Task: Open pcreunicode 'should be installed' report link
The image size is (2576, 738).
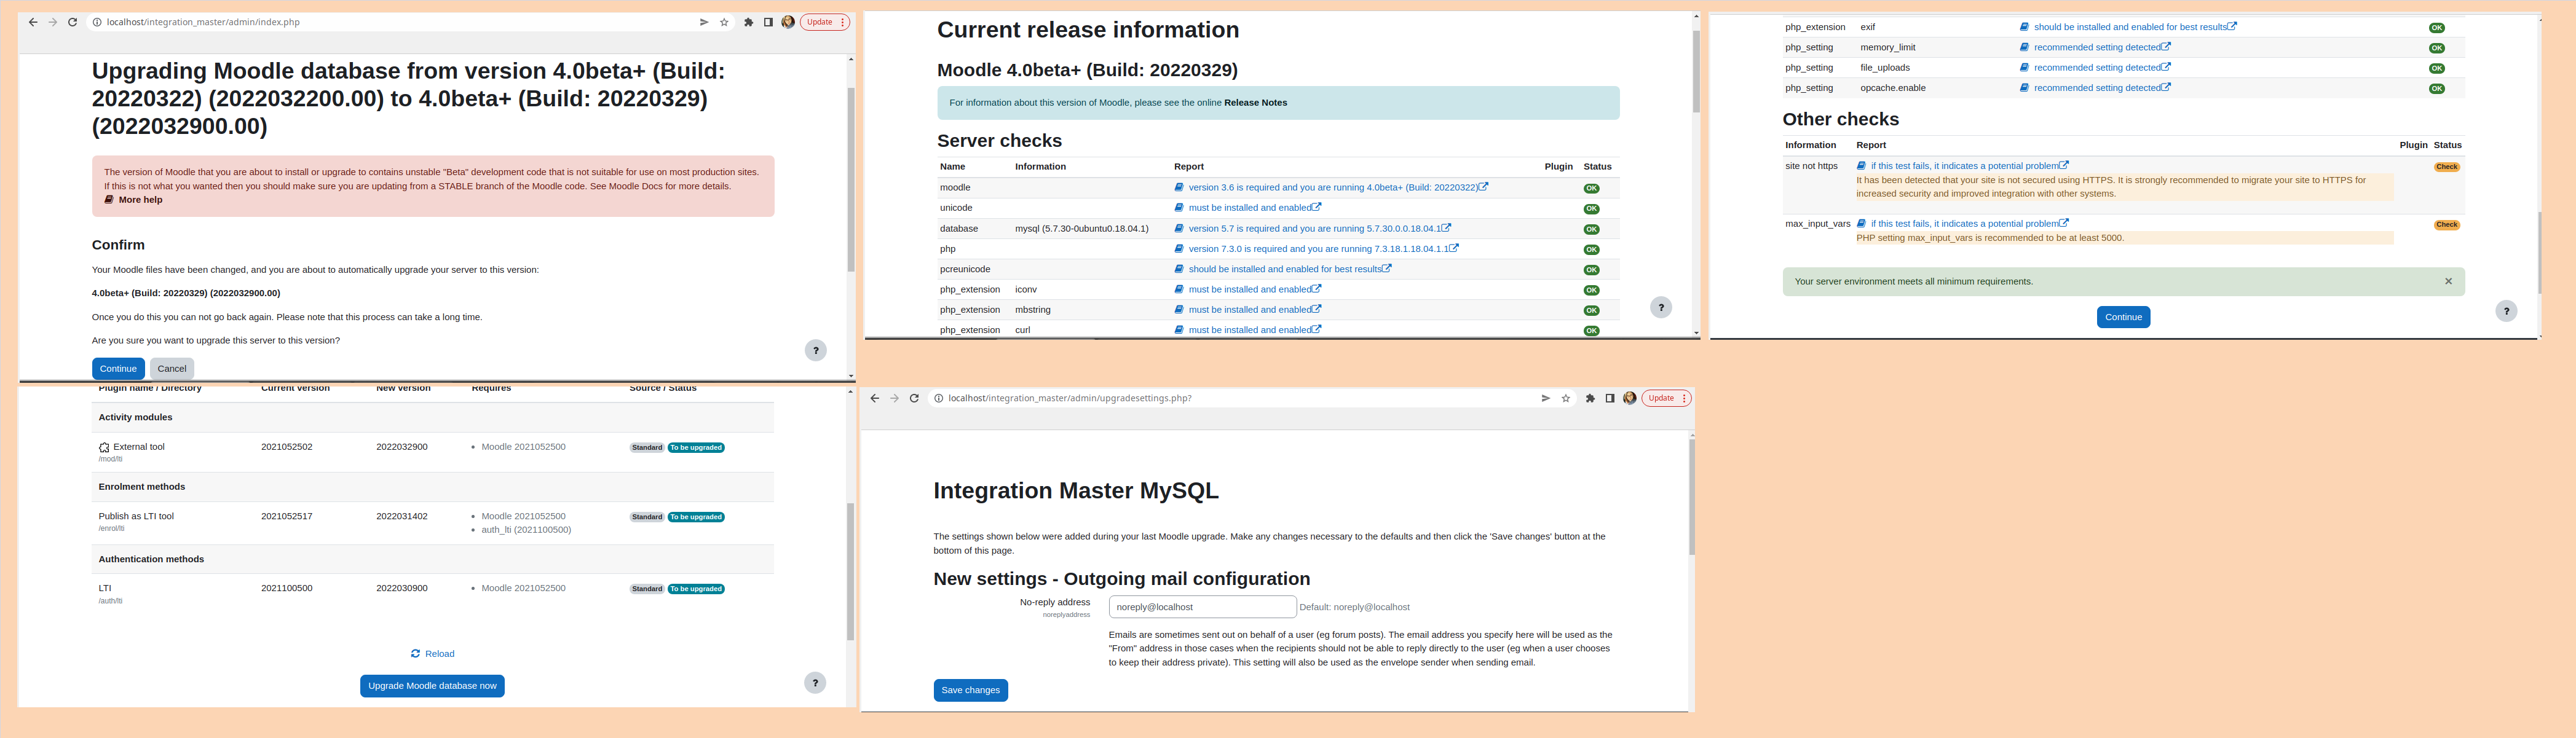Action: 1283,269
